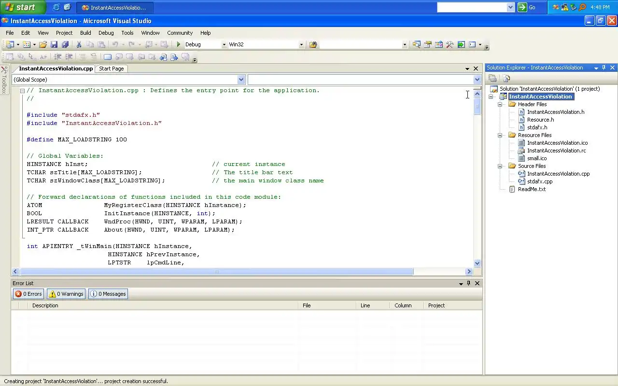Collapse the code outlining region at line one
Viewport: 618px width, 386px height.
(23, 90)
